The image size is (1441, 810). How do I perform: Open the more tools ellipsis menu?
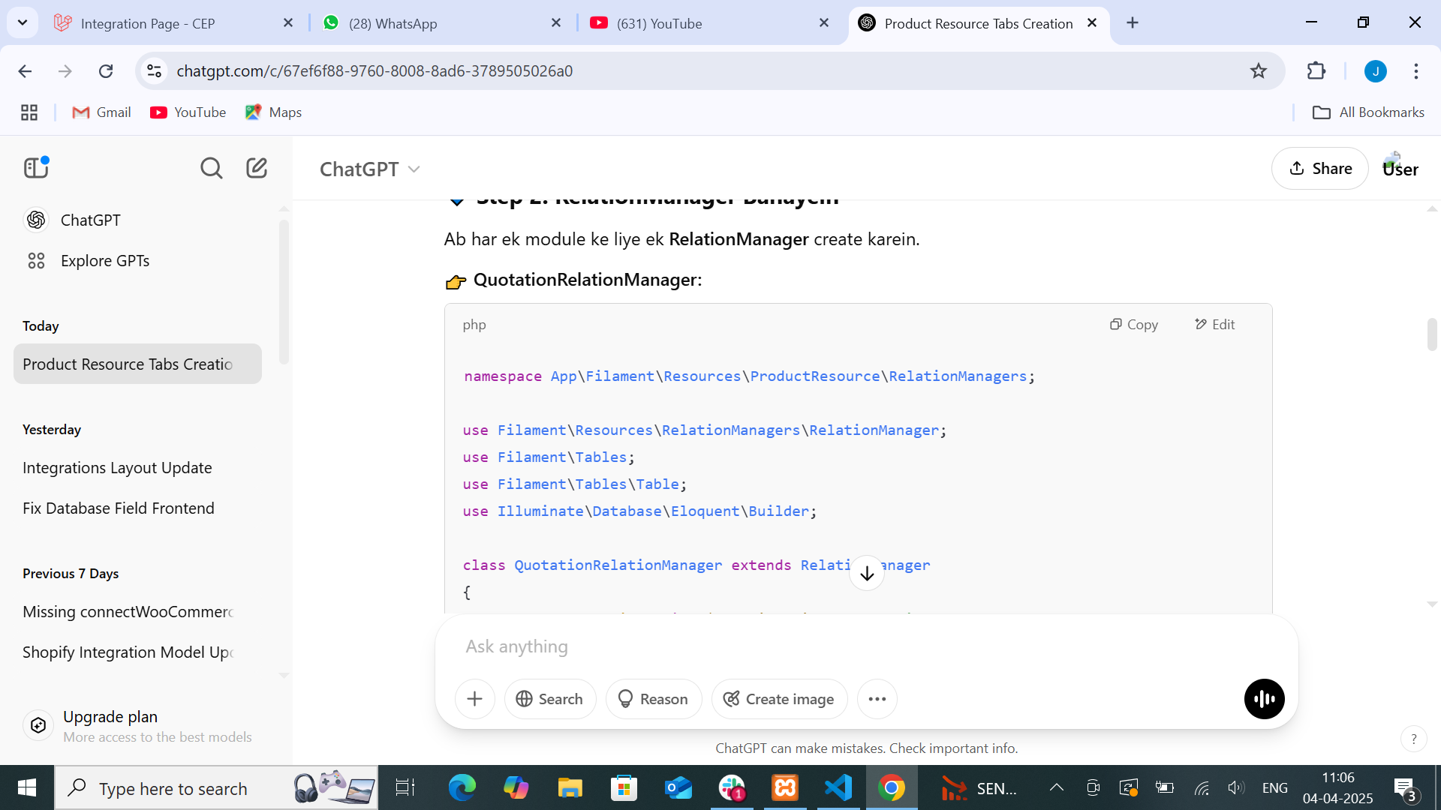(877, 699)
